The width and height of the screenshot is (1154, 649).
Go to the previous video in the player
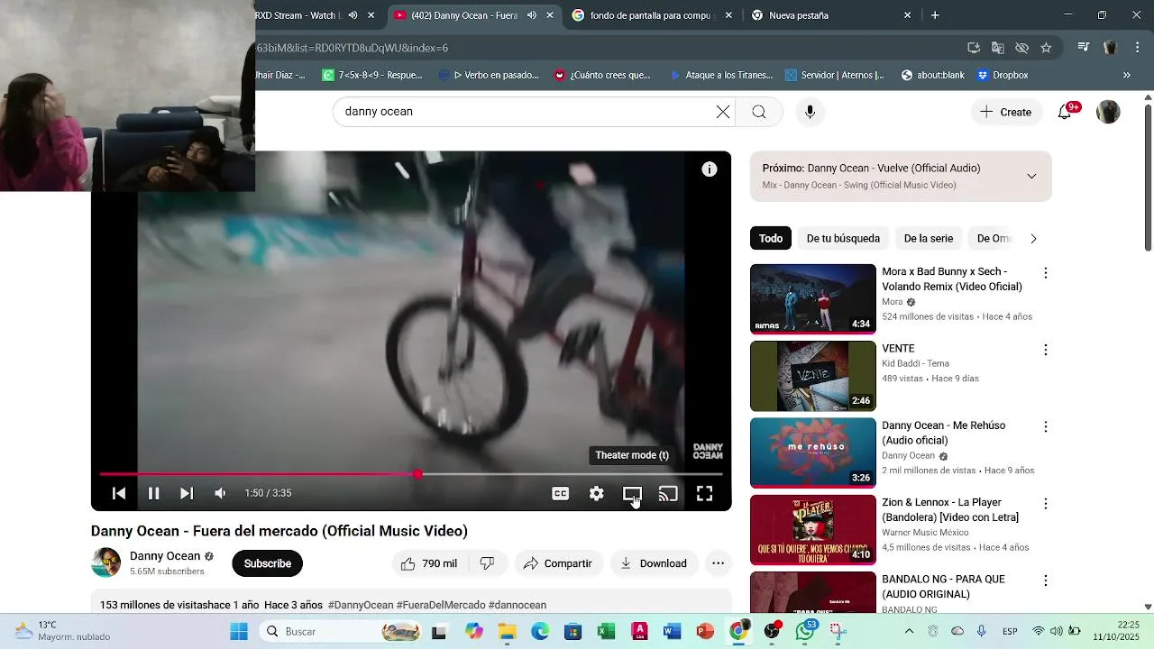click(119, 493)
